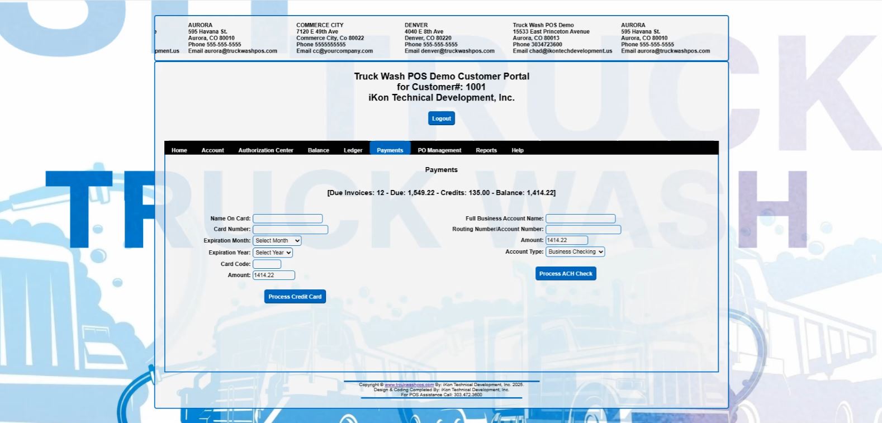Click the Process Credit Card button
The image size is (882, 423).
295,297
